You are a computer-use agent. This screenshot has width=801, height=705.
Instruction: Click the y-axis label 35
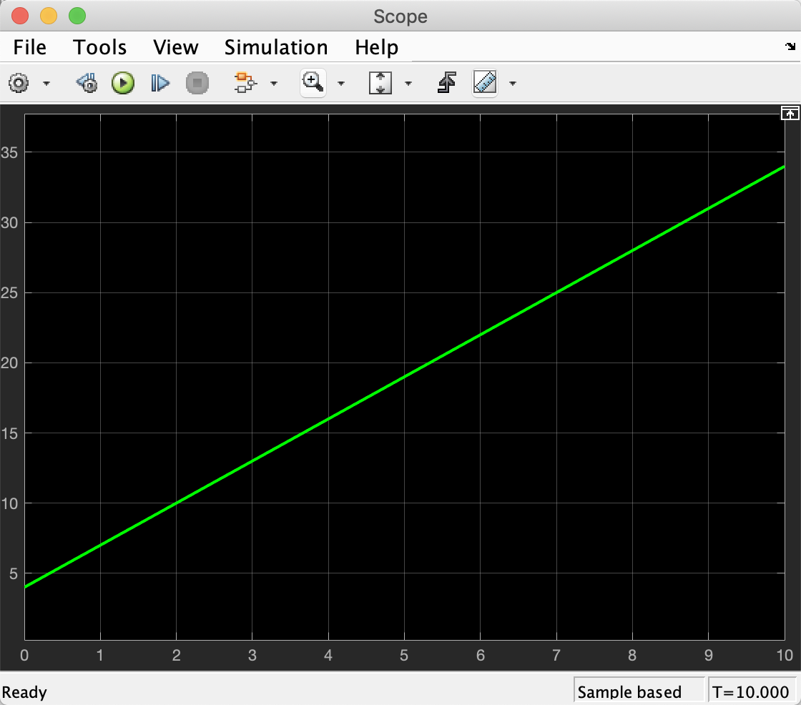pos(9,152)
